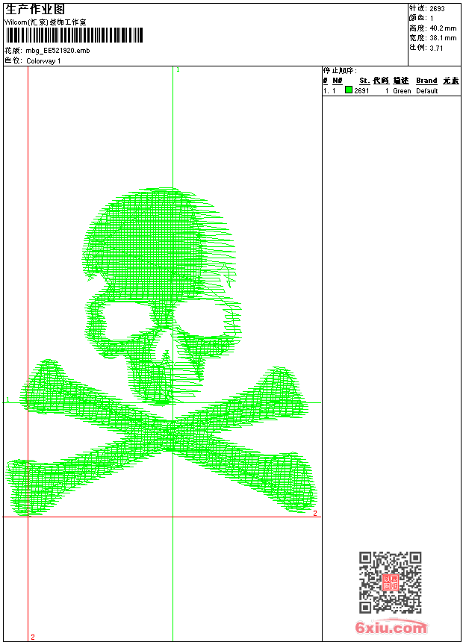This screenshot has height=642, width=463.
Task: Click the stitch count value 2693
Action: [x=437, y=9]
